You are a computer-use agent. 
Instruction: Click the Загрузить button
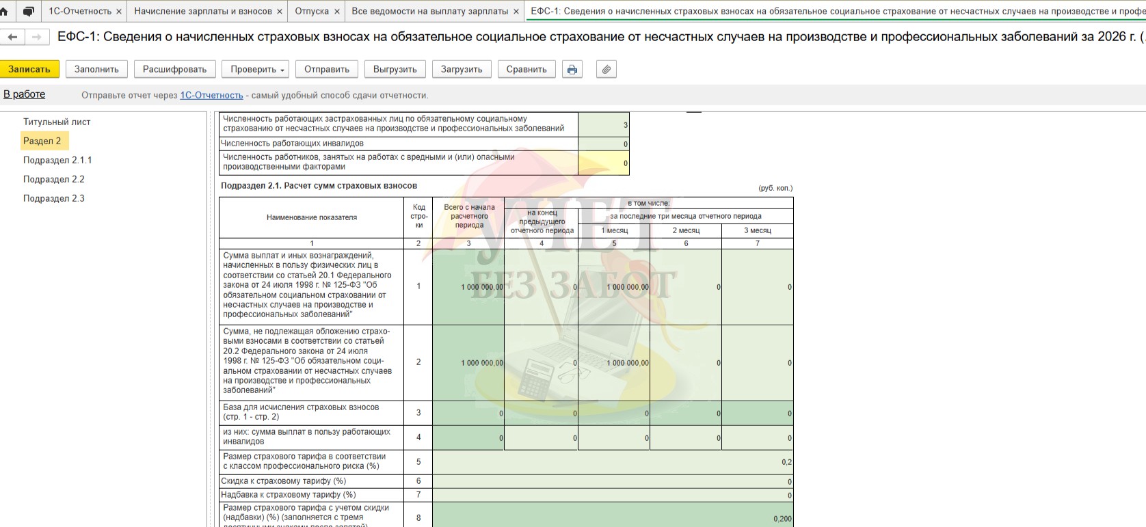point(462,69)
